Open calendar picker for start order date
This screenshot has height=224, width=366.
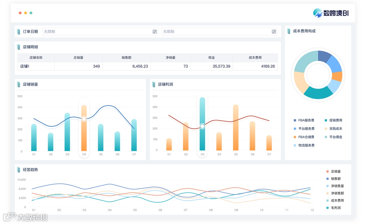point(155,32)
